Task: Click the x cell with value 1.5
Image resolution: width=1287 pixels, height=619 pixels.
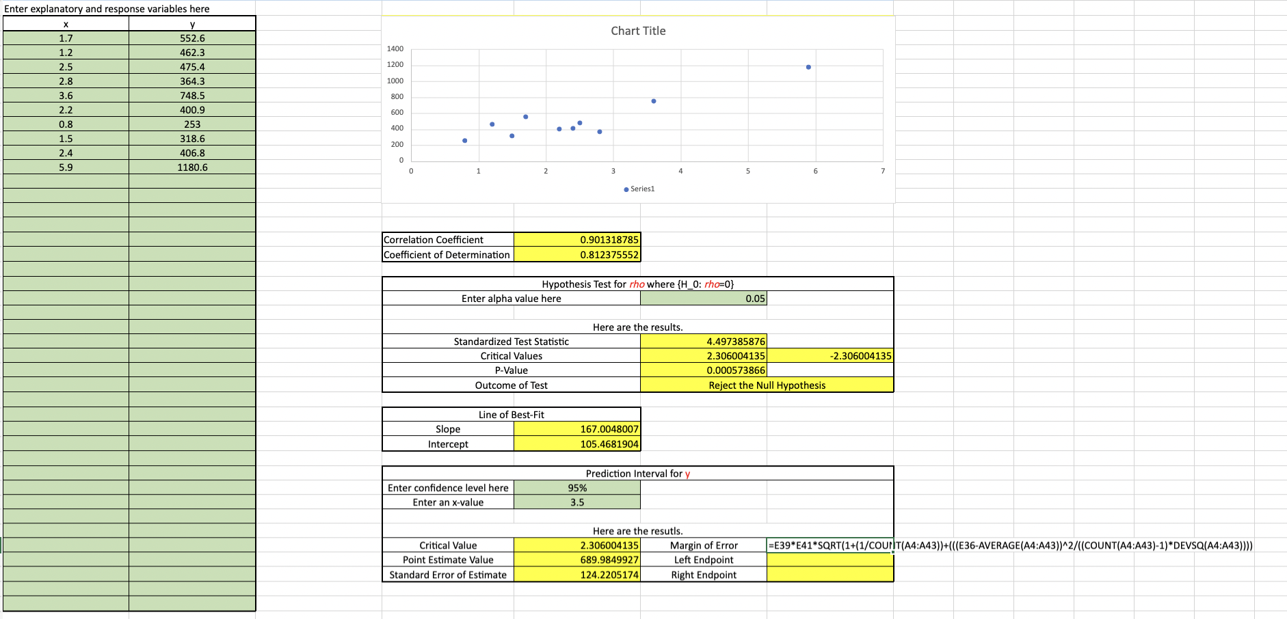Action: coord(66,139)
